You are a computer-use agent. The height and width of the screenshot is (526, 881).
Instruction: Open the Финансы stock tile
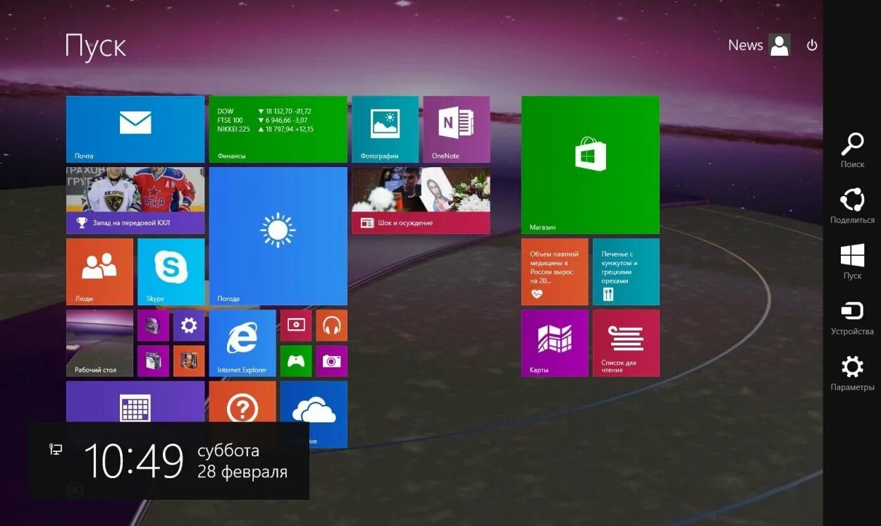coord(278,129)
